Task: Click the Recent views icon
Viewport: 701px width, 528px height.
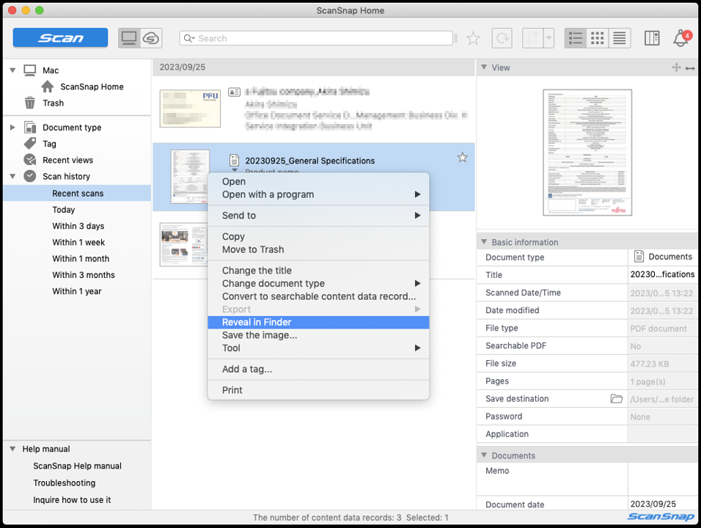Action: coord(30,160)
